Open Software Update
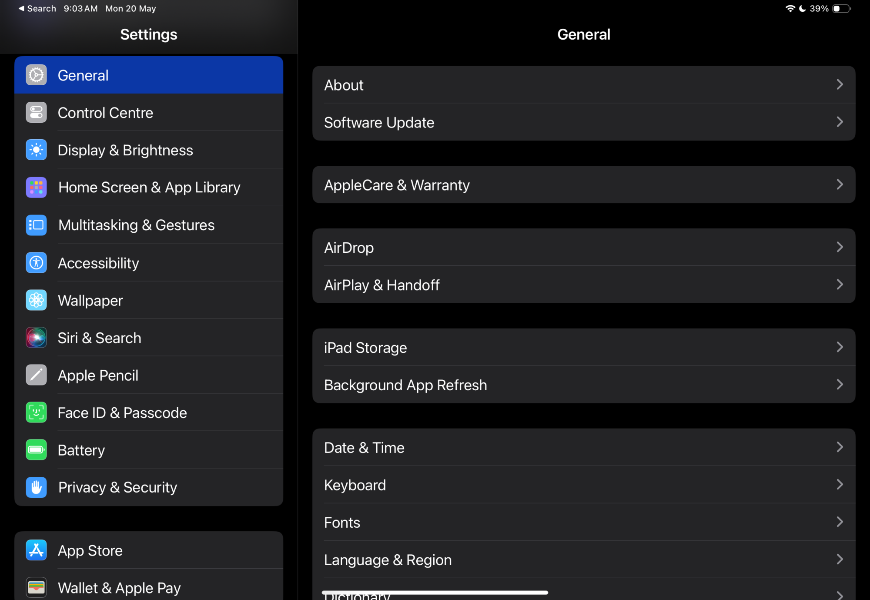870x600 pixels. [x=584, y=122]
